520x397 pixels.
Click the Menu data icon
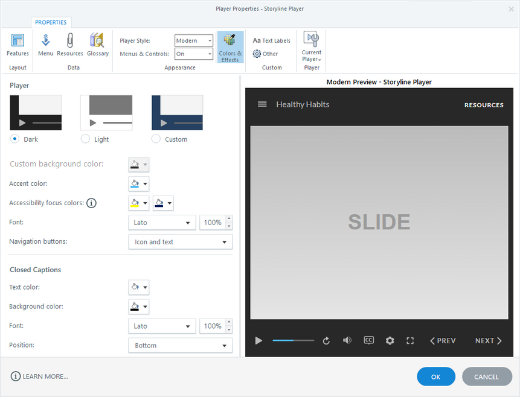click(45, 45)
